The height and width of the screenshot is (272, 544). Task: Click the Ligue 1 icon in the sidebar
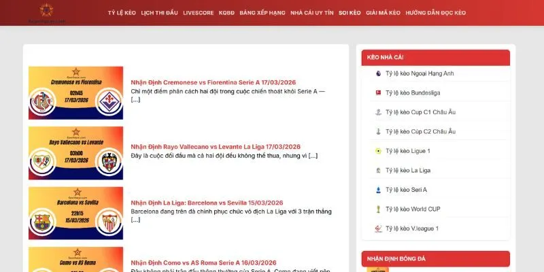click(x=378, y=151)
